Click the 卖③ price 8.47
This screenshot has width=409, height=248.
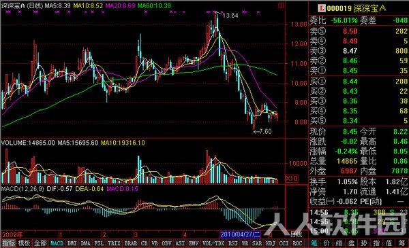[350, 51]
